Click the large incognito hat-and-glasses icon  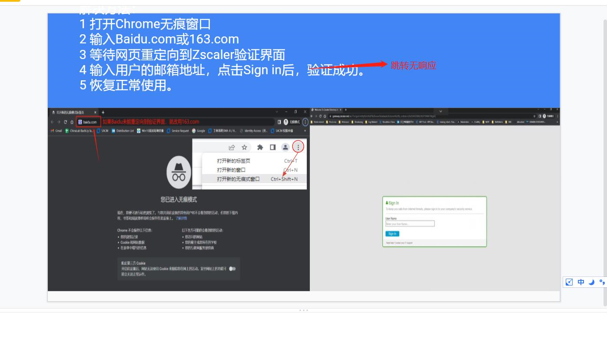click(x=179, y=172)
